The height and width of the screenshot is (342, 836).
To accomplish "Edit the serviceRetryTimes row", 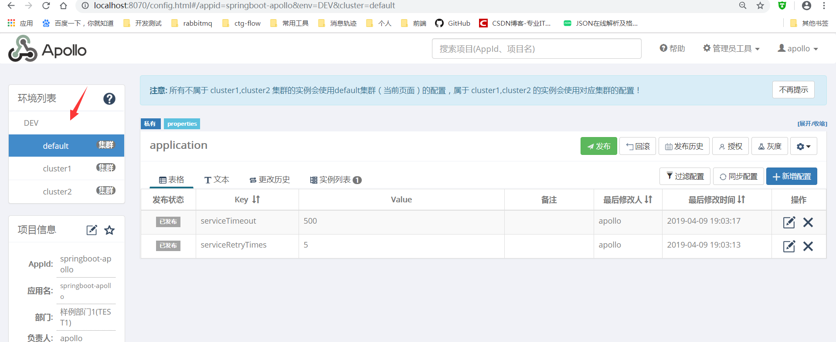I will (x=789, y=246).
